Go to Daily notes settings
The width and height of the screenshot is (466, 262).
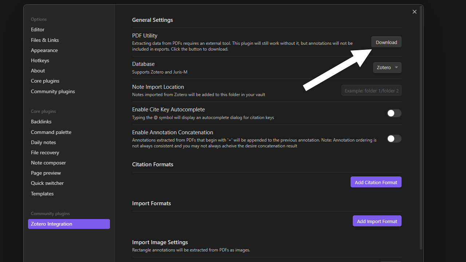[x=43, y=142]
